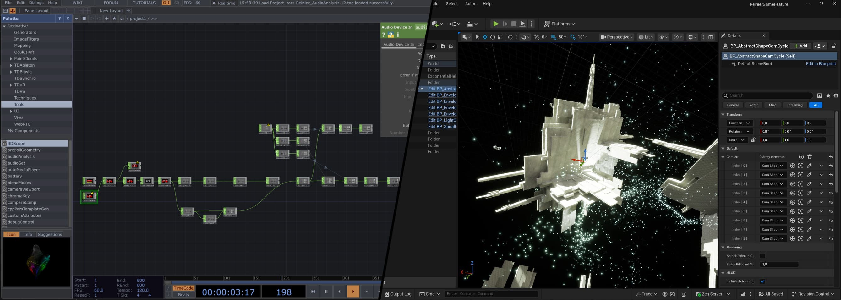Image resolution: width=841 pixels, height=300 pixels.
Task: Empty the Cam Arr array with the trash icon
Action: (x=810, y=157)
